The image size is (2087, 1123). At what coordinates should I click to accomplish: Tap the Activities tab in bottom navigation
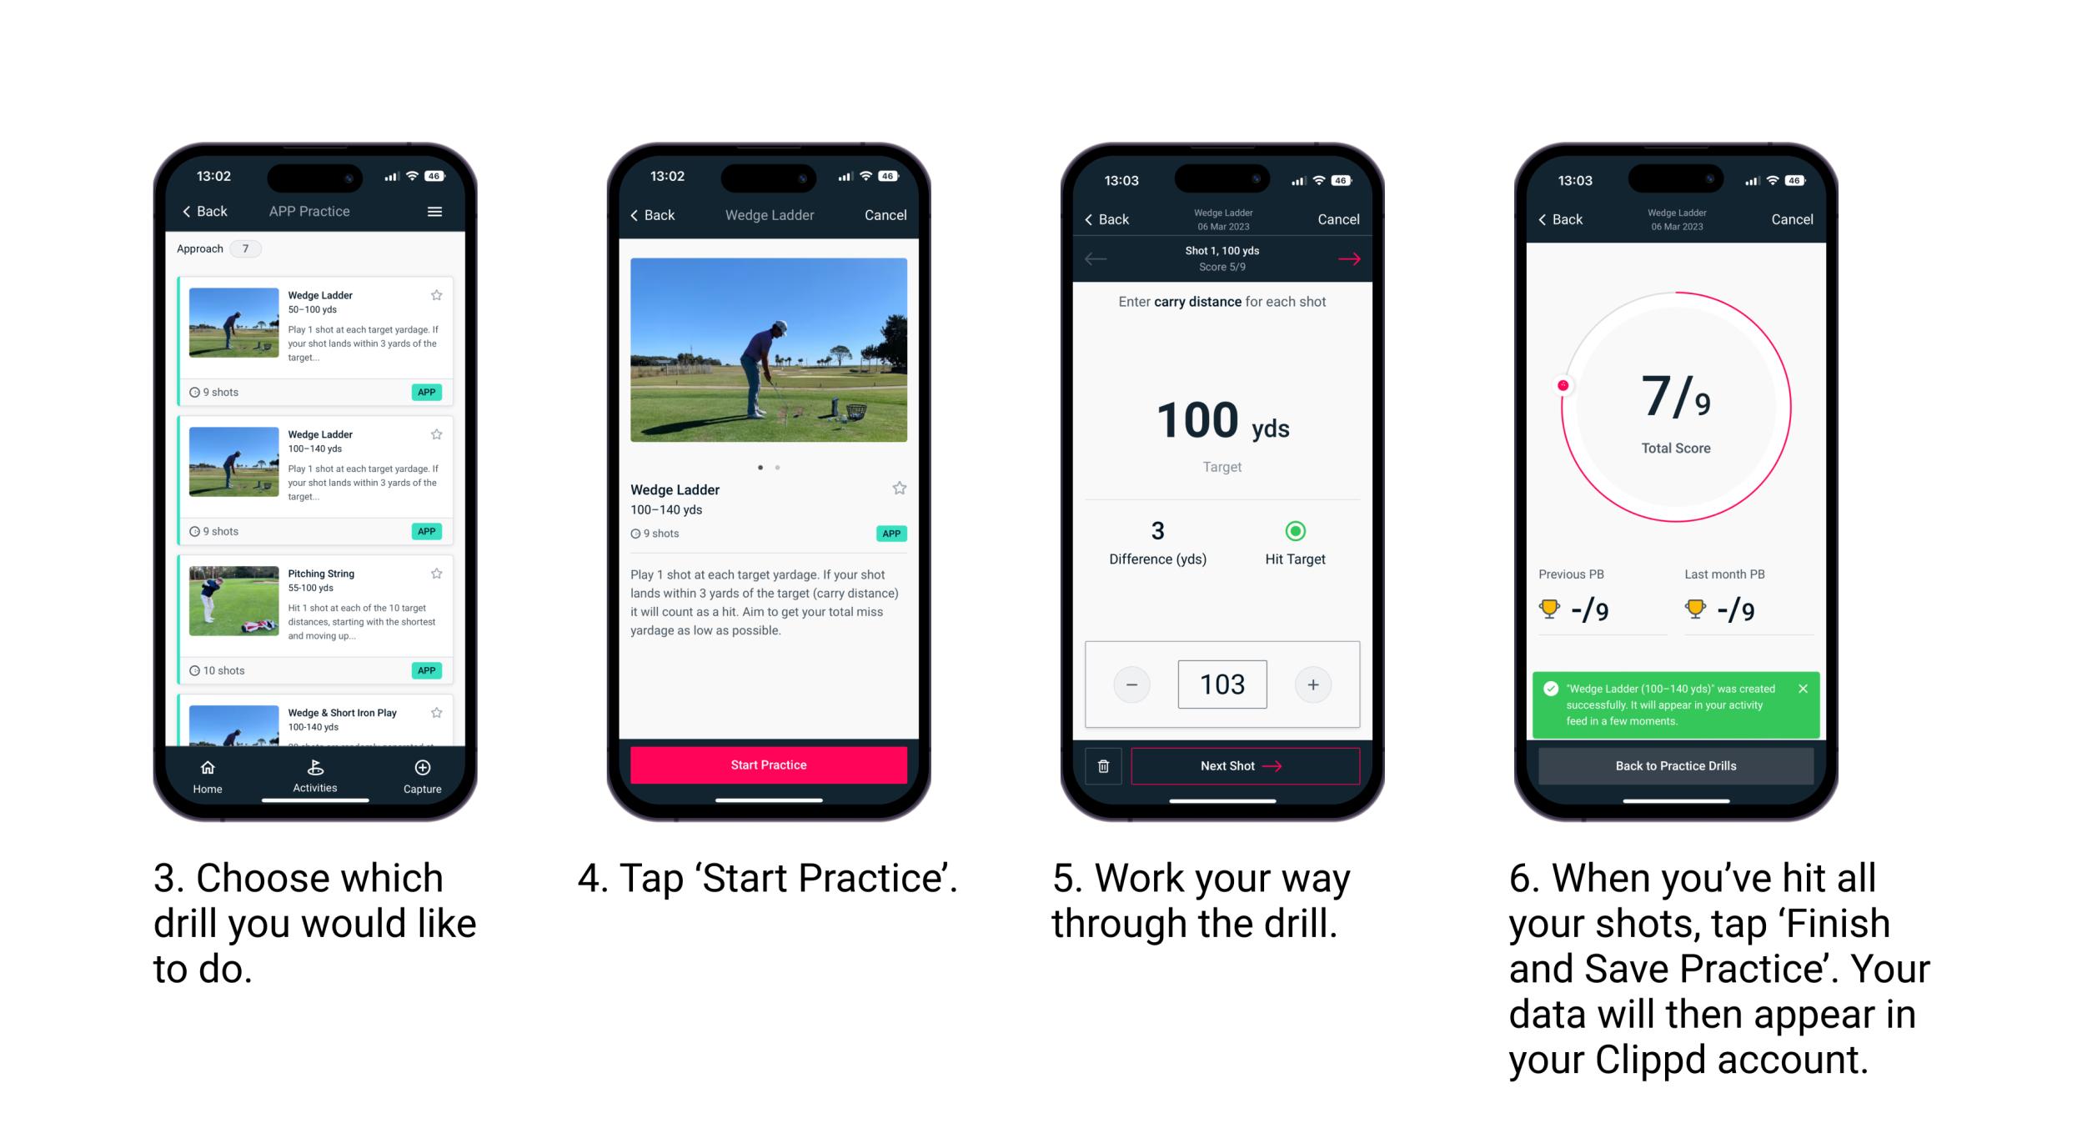point(311,775)
